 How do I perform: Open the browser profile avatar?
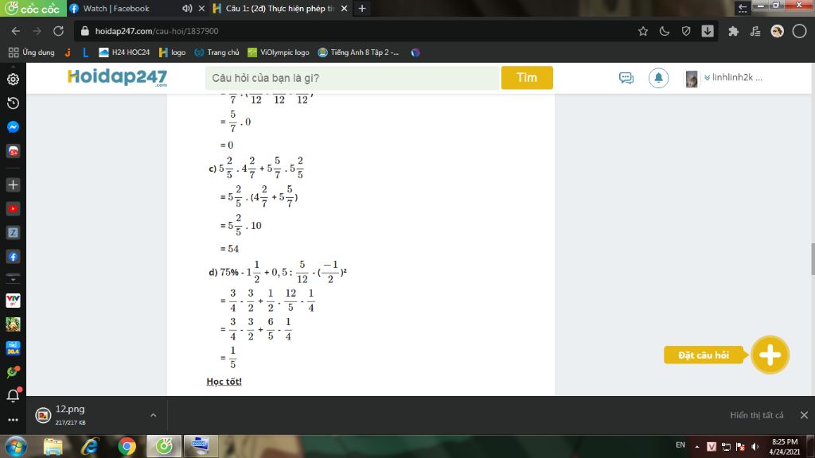(777, 31)
